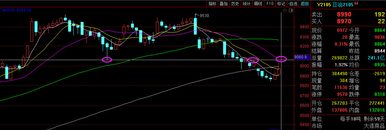Image resolution: width=386 pixels, height=130 pixels.
Task: Click the 返回 back button
Action: (304, 4)
